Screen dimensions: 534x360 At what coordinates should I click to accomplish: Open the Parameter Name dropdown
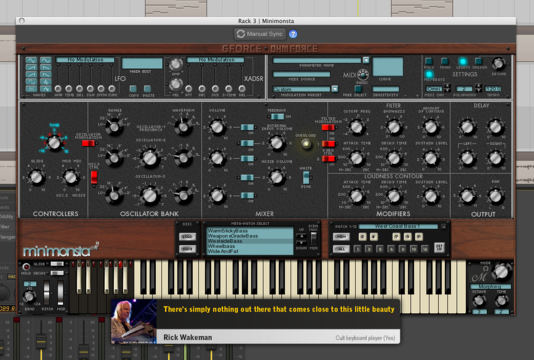[366, 59]
